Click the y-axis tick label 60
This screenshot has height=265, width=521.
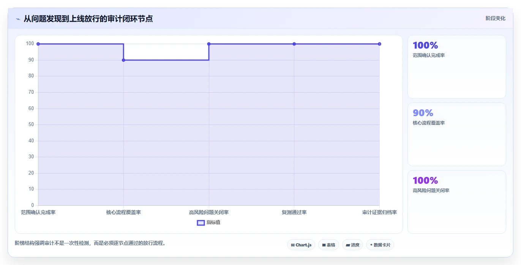[31, 109]
